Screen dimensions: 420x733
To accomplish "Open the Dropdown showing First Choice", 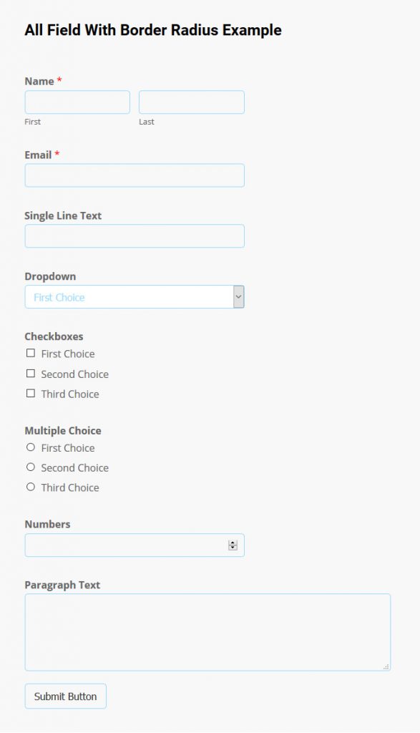I will coord(129,296).
